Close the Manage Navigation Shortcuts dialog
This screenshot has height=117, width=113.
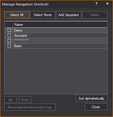click(x=96, y=107)
